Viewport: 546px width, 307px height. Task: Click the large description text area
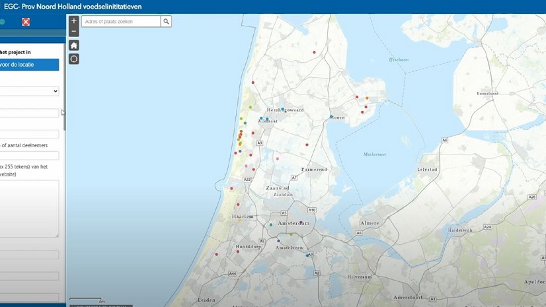[x=29, y=208]
